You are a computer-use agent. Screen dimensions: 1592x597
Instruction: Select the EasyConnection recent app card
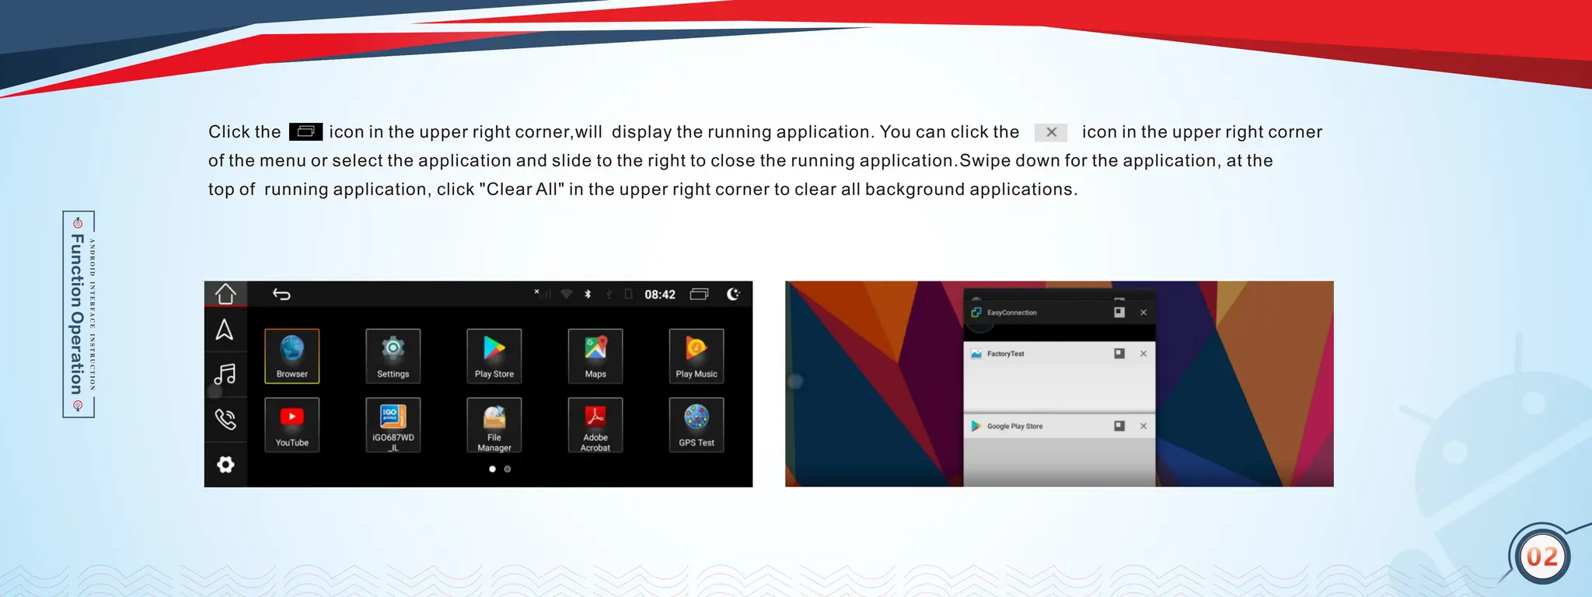point(1060,320)
